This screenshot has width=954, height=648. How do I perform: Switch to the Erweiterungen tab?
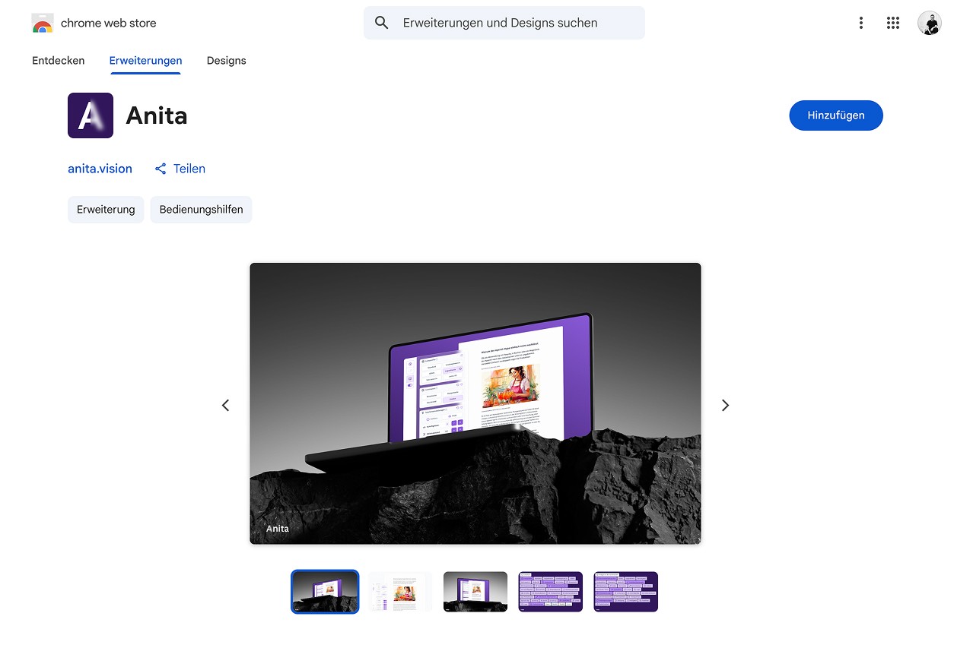click(x=145, y=61)
